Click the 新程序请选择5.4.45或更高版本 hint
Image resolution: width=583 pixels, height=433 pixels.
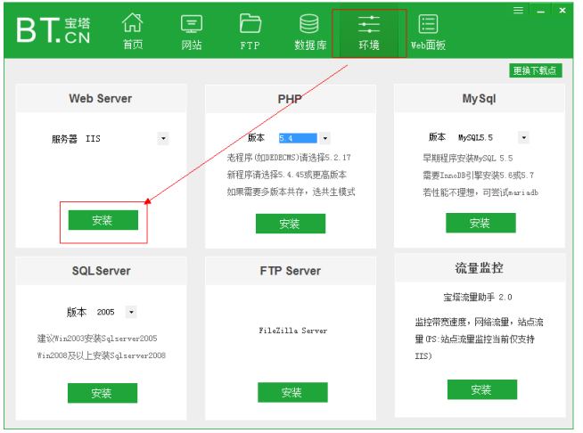pyautogui.click(x=287, y=175)
